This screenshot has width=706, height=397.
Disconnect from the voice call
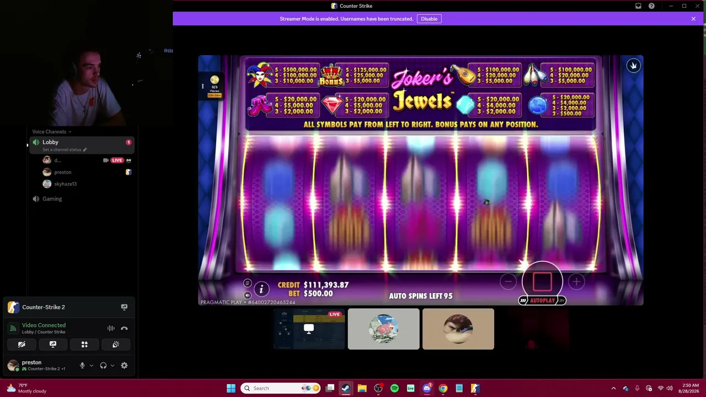coord(124,329)
